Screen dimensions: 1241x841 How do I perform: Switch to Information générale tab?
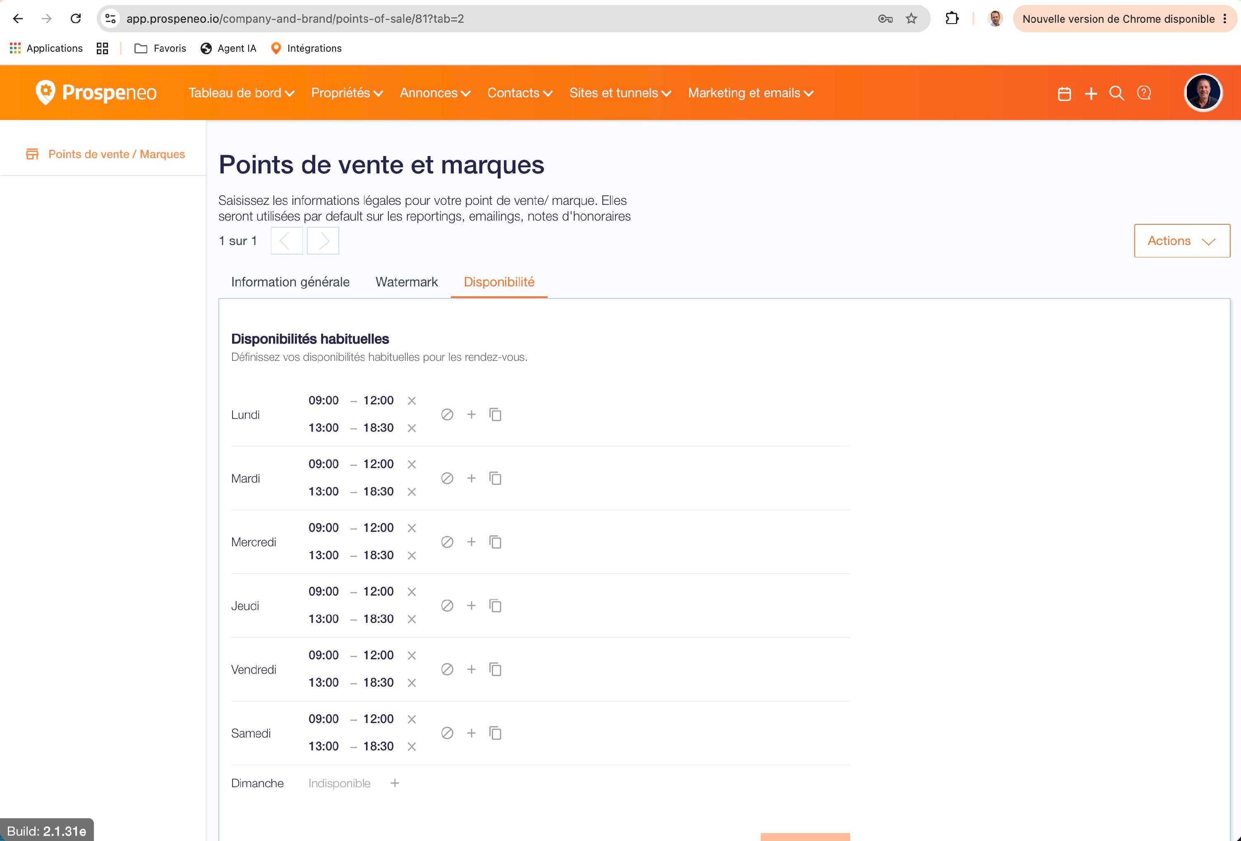click(290, 281)
